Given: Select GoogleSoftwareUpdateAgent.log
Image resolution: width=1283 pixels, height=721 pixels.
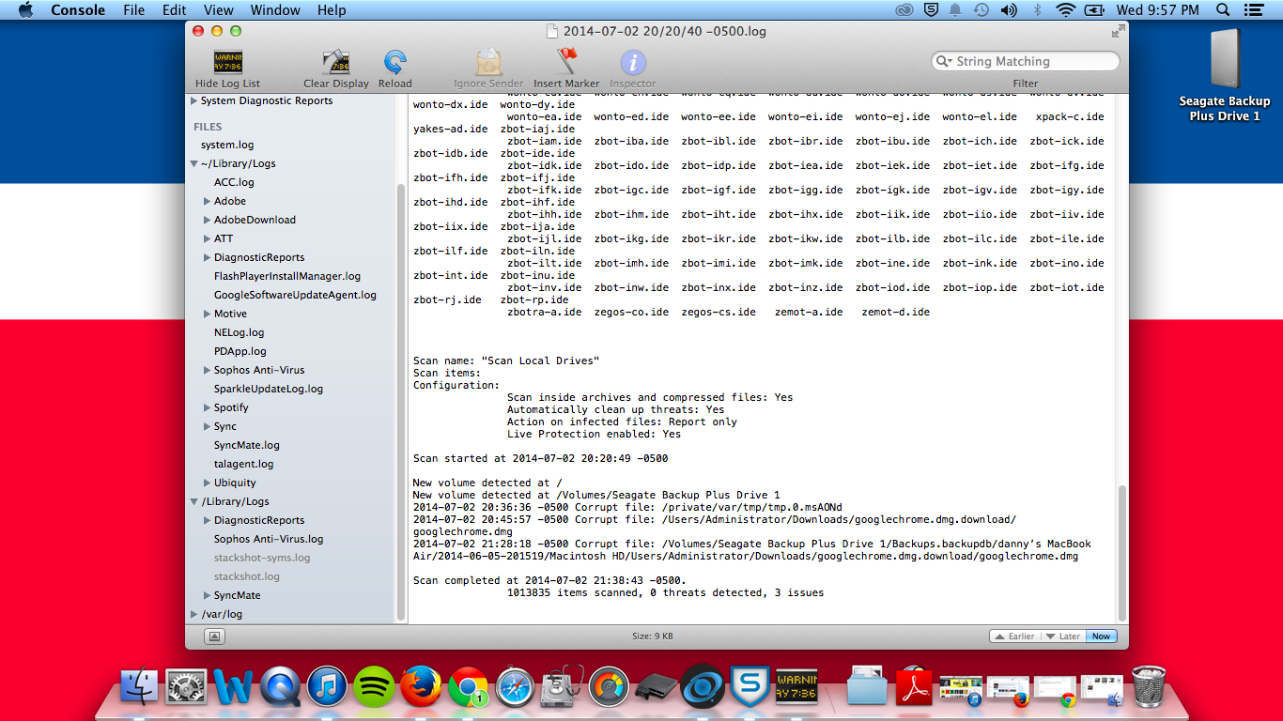Looking at the screenshot, I should [x=295, y=295].
